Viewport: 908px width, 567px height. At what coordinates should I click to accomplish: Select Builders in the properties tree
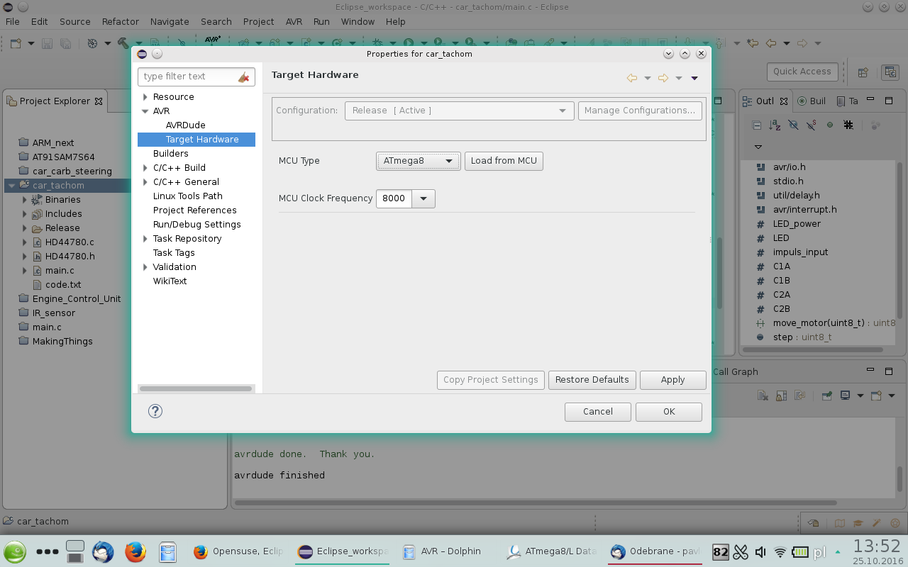(171, 154)
